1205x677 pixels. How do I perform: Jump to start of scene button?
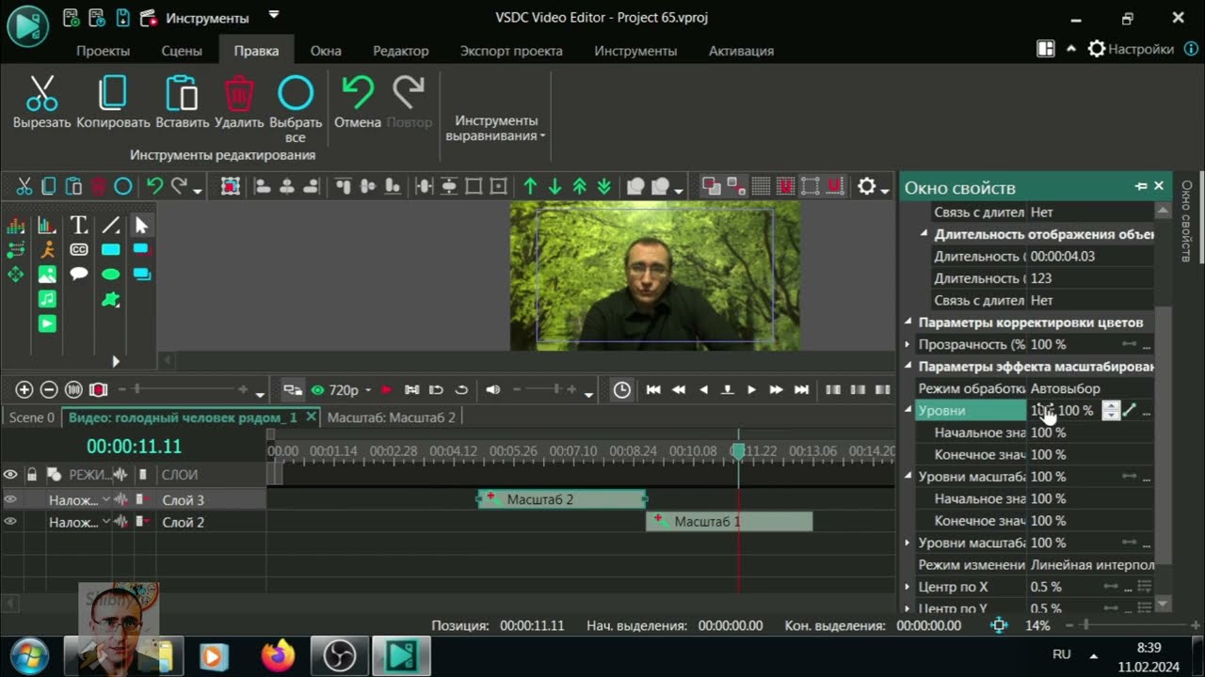(x=653, y=389)
